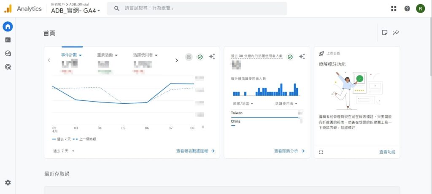The width and height of the screenshot is (432, 194).
Task: Open the Reports icon in sidebar
Action: [x=8, y=40]
